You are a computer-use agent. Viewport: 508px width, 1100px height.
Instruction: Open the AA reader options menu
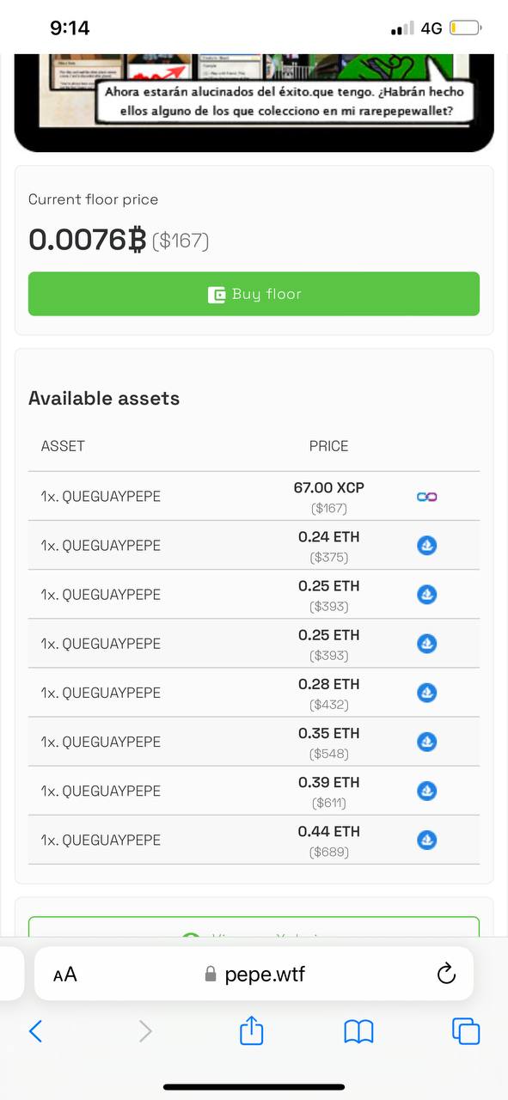coord(64,975)
